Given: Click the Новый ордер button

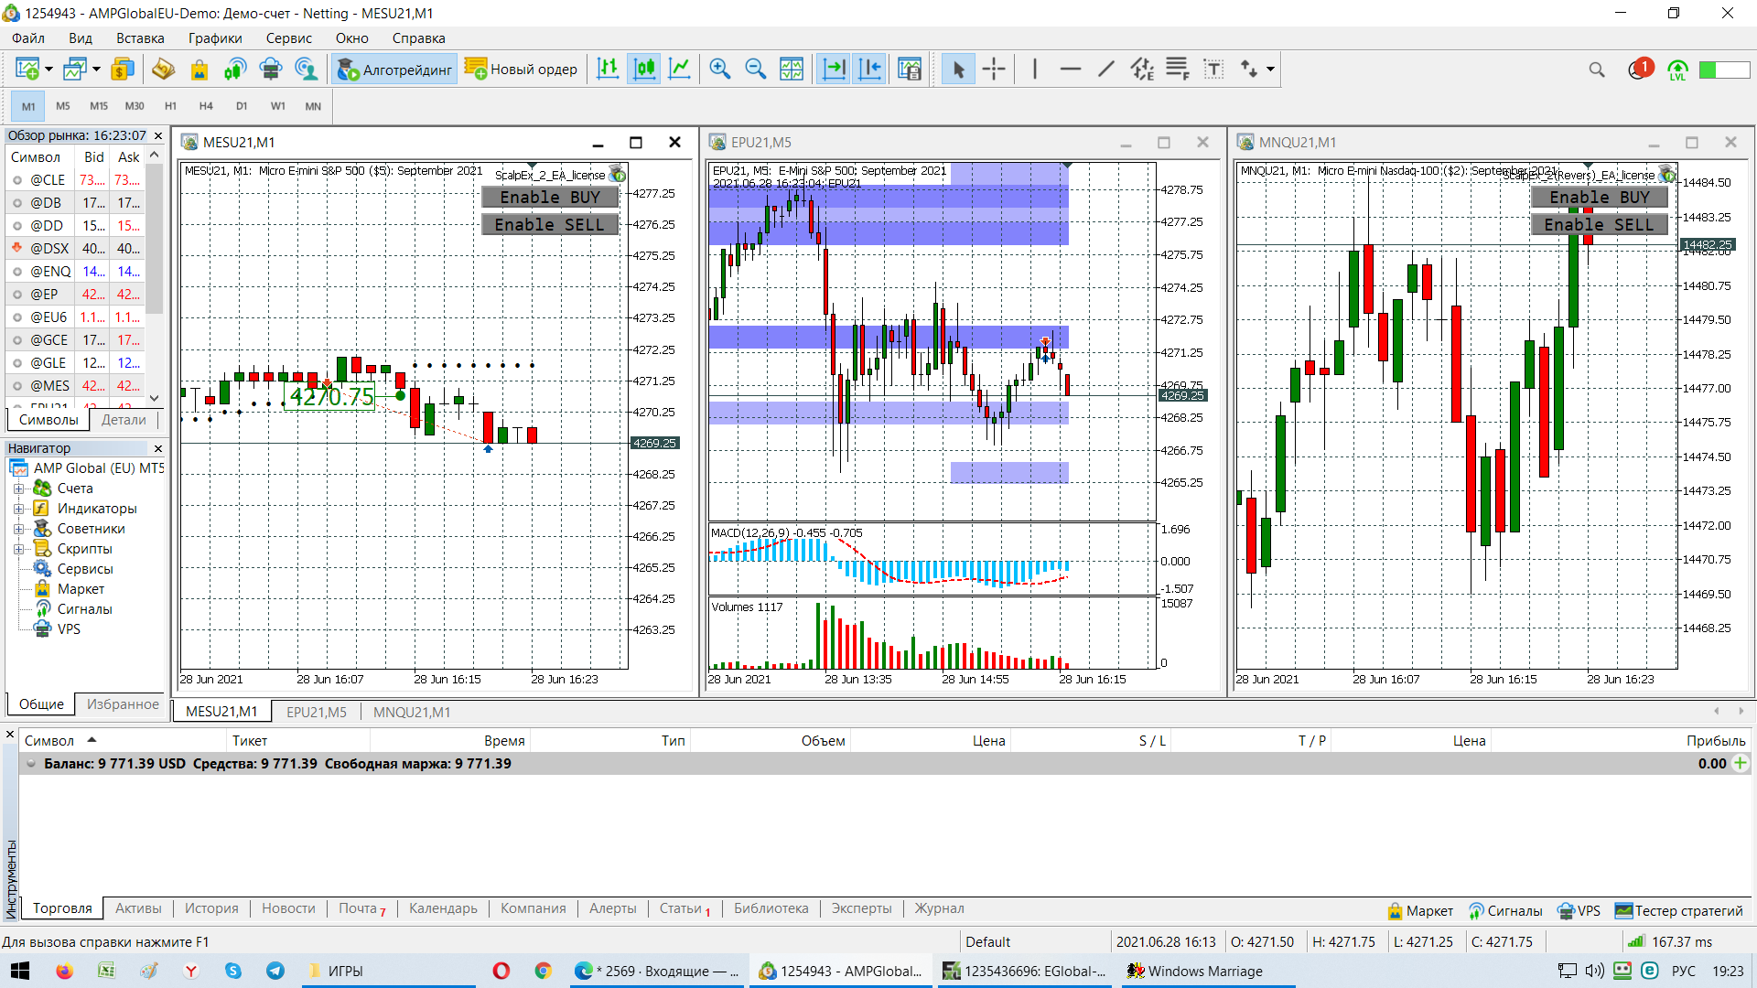Looking at the screenshot, I should tap(521, 69).
